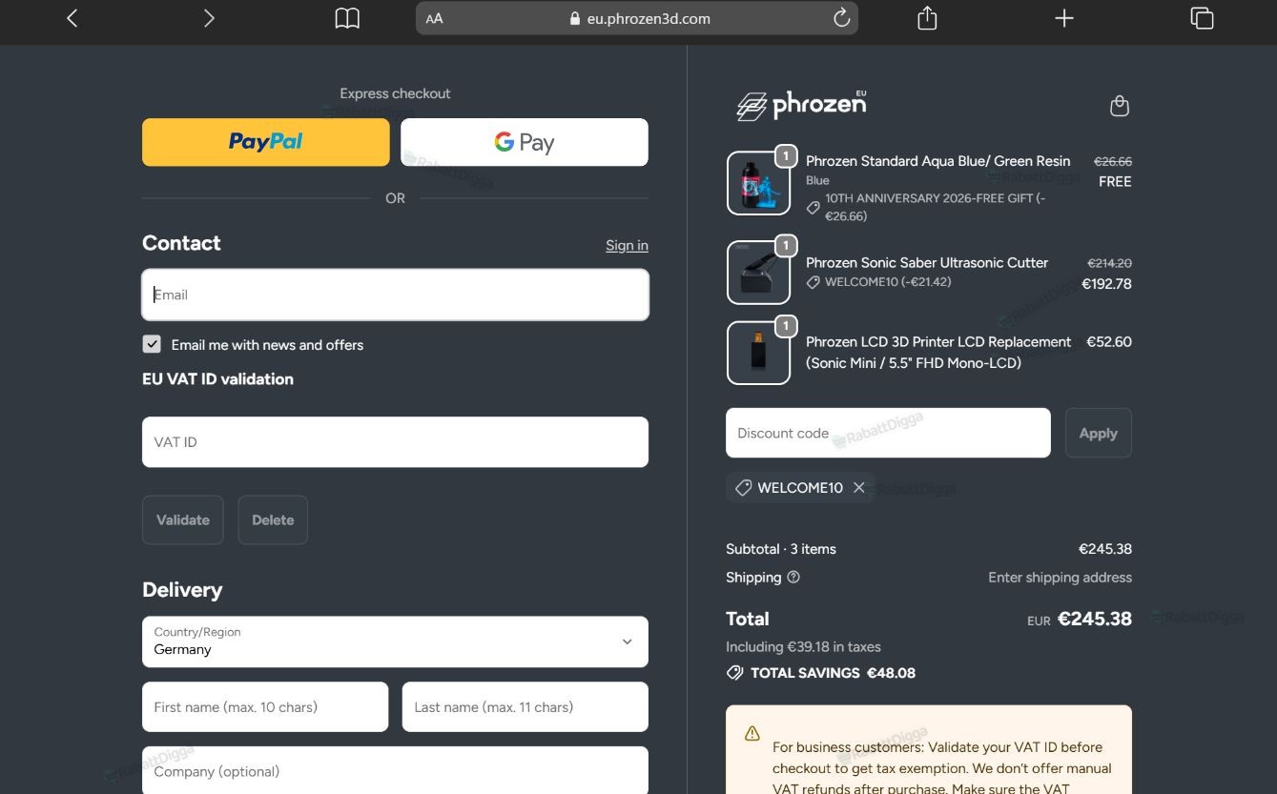This screenshot has width=1277, height=794.
Task: Click the Phrozen EU logo
Action: (802, 105)
